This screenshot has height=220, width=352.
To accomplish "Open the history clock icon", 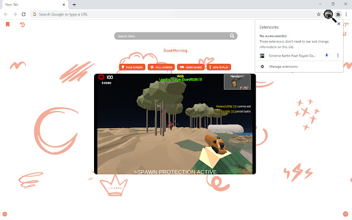I will pyautogui.click(x=22, y=24).
